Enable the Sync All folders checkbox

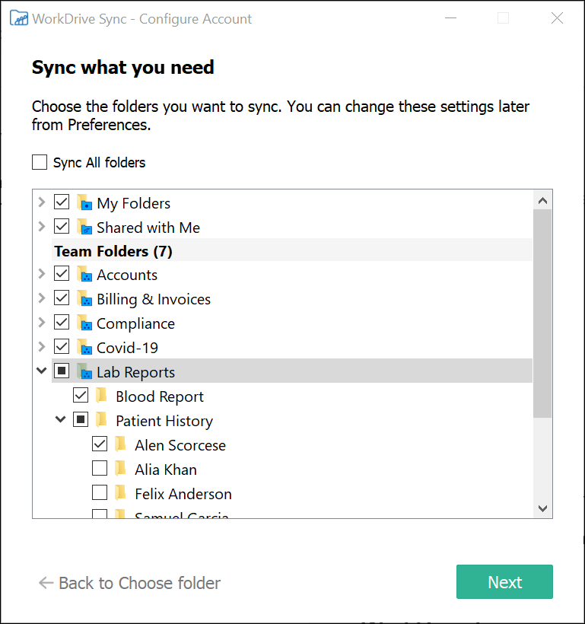40,162
